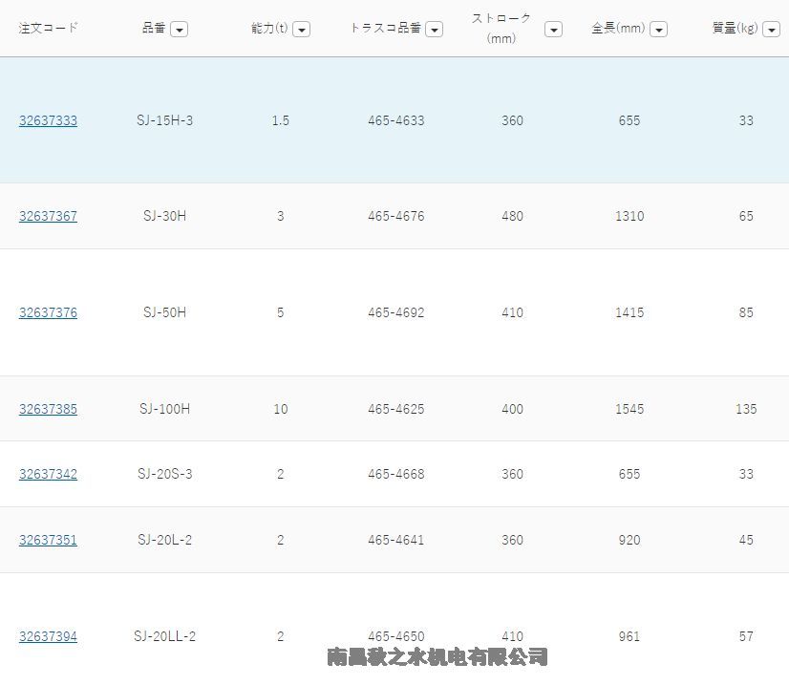Click TRUSCO number 465-4676
The image size is (789, 685).
[395, 217]
